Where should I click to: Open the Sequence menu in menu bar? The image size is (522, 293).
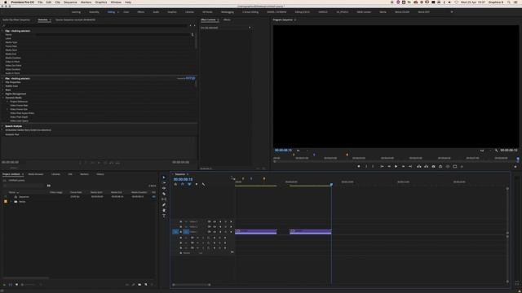[70, 2]
